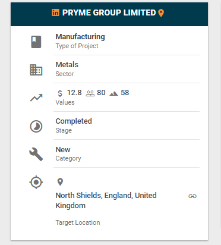Select the Manufacturing project type text
Screen dimensions: 221x245
coord(80,37)
